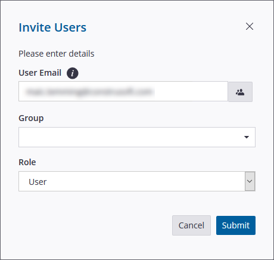Image resolution: width=274 pixels, height=260 pixels.
Task: Click the info icon beside User Email
Action: (73, 73)
